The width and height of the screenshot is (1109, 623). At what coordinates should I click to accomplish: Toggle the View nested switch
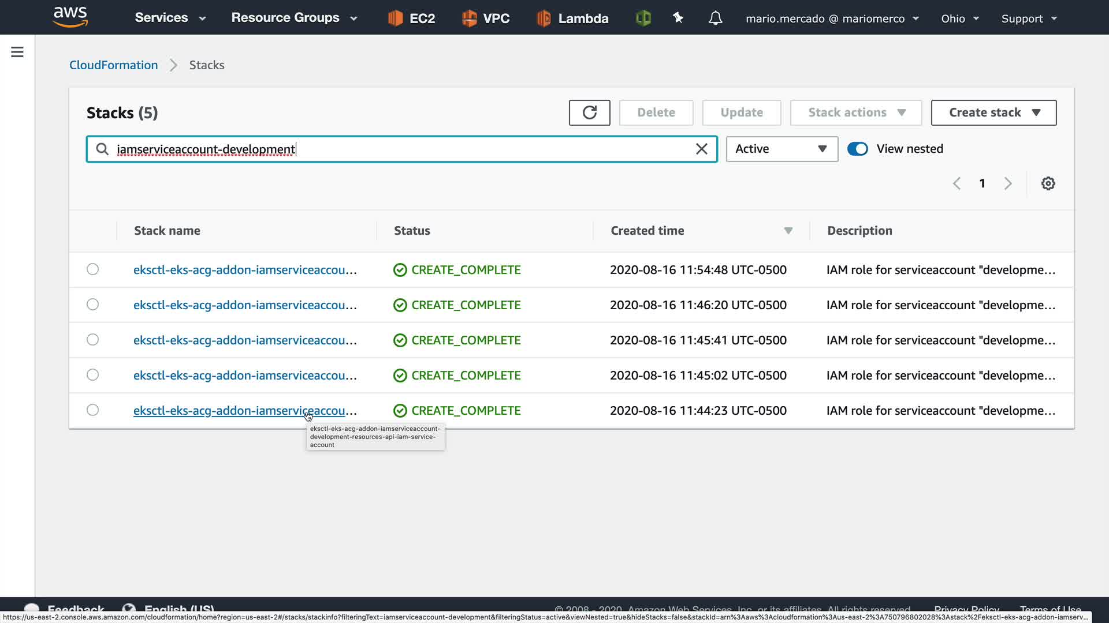coord(858,149)
